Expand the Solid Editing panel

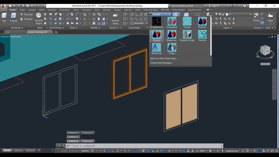click(56, 28)
